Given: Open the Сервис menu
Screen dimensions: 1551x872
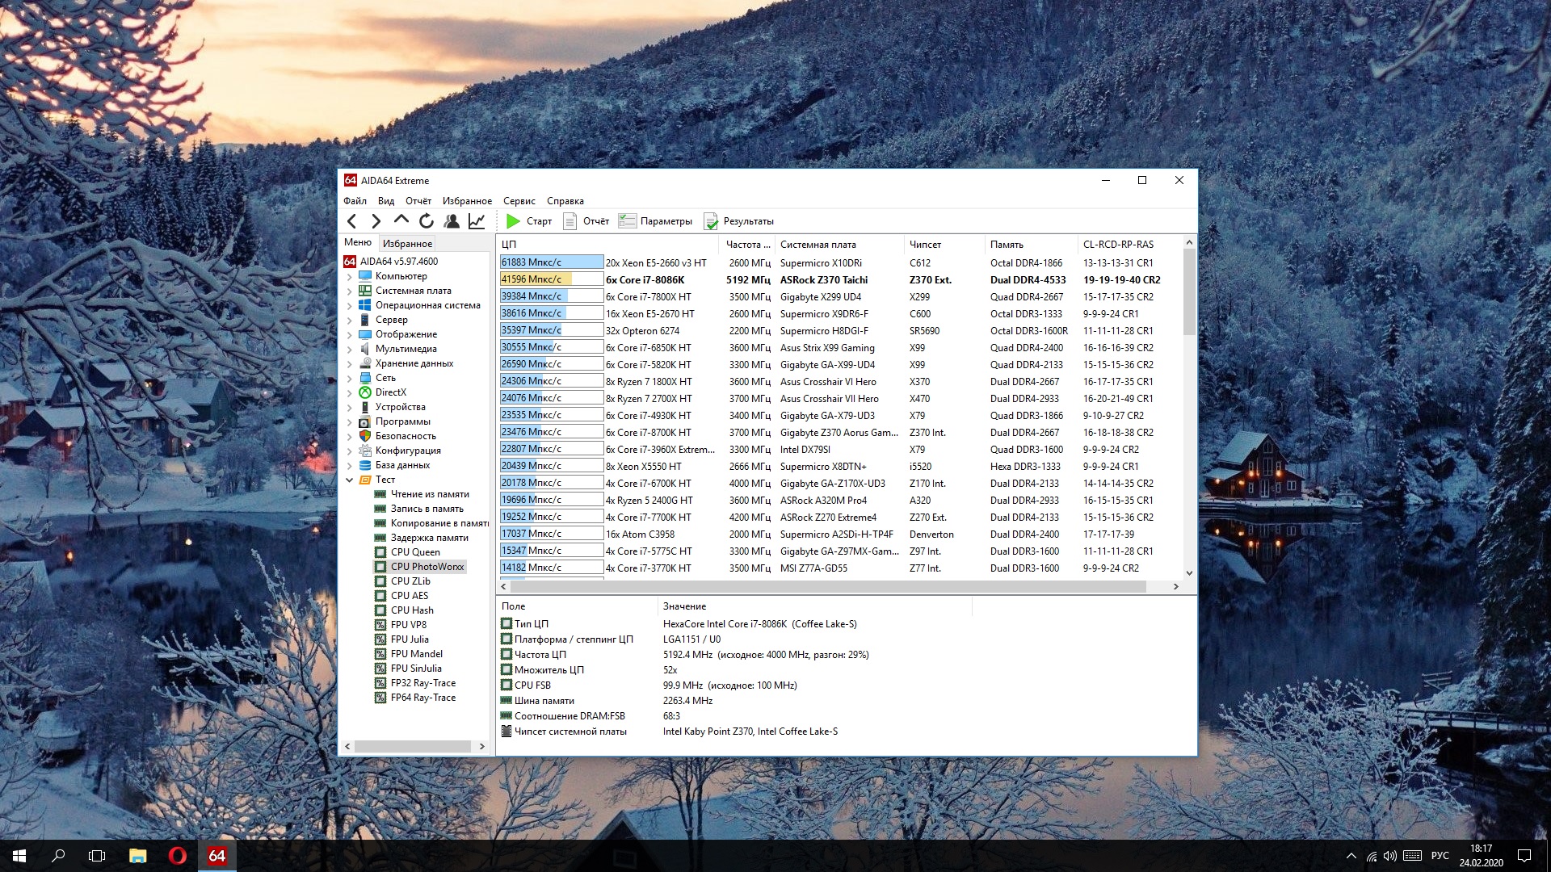Looking at the screenshot, I should tap(519, 201).
